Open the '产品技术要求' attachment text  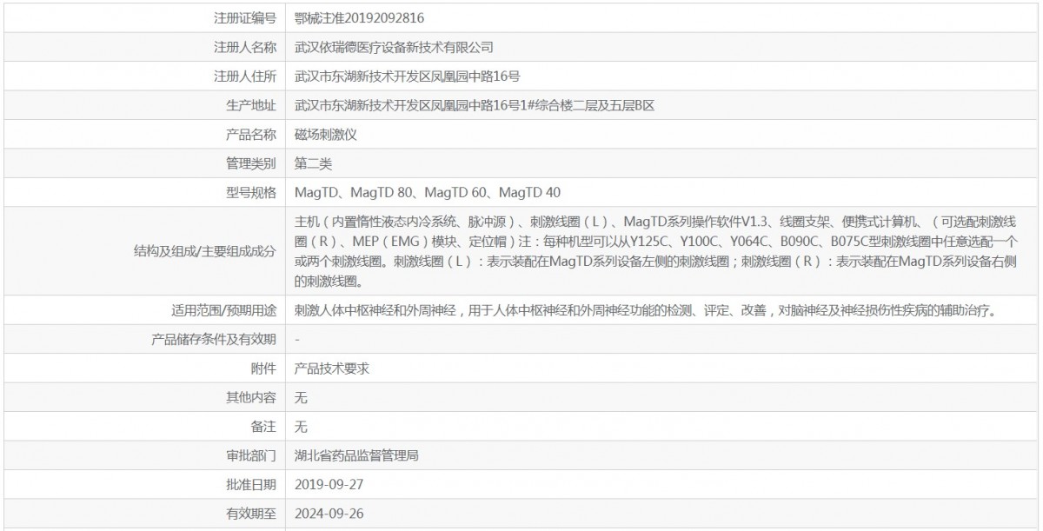click(x=333, y=368)
